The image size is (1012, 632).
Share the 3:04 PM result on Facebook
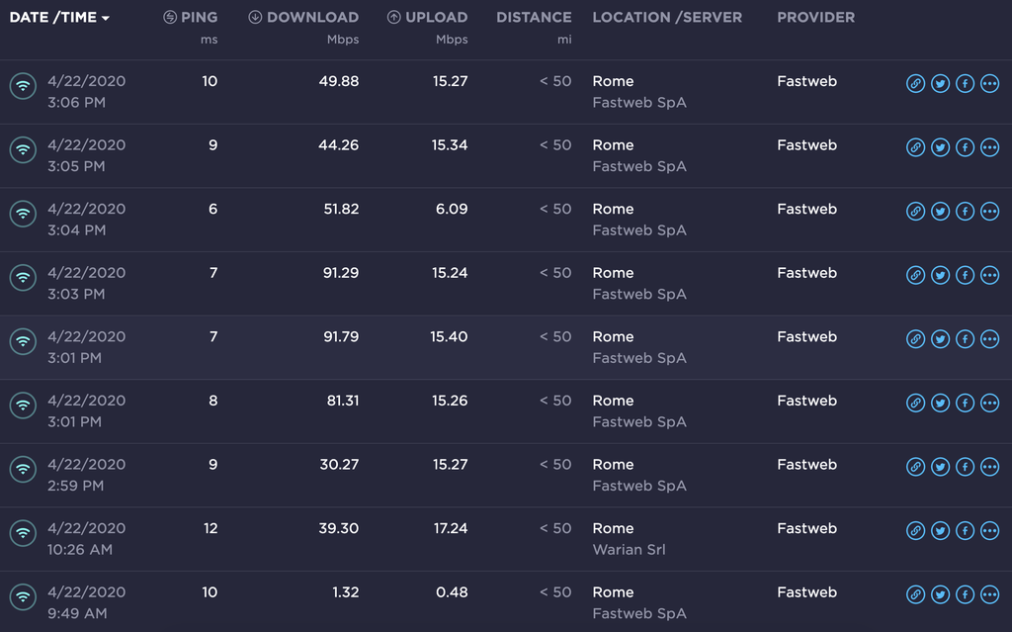click(965, 212)
